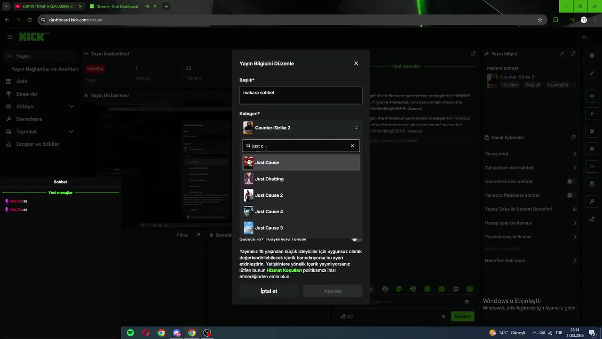Open the volume control in the system tray
Image resolution: width=602 pixels, height=339 pixels.
click(x=542, y=333)
